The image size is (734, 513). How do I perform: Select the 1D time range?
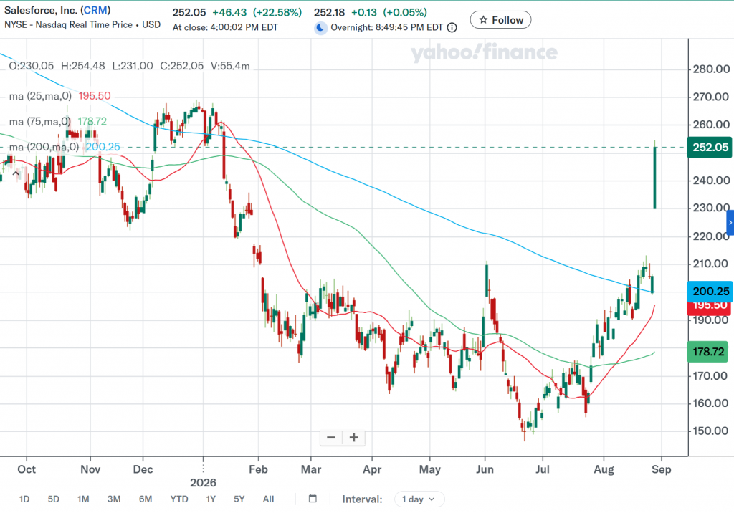[x=24, y=499]
